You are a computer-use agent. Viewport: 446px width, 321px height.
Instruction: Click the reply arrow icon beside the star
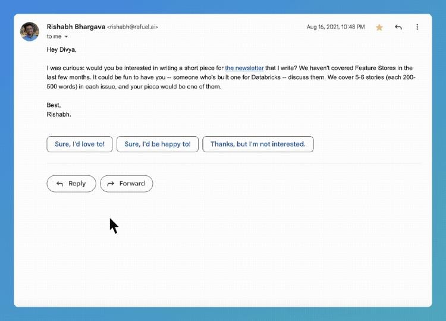pos(398,27)
